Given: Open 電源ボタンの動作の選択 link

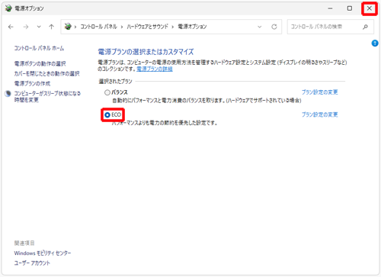Looking at the screenshot, I should point(40,63).
